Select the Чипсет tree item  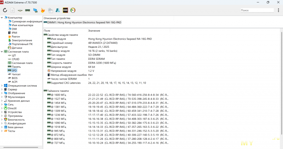tap(16, 74)
